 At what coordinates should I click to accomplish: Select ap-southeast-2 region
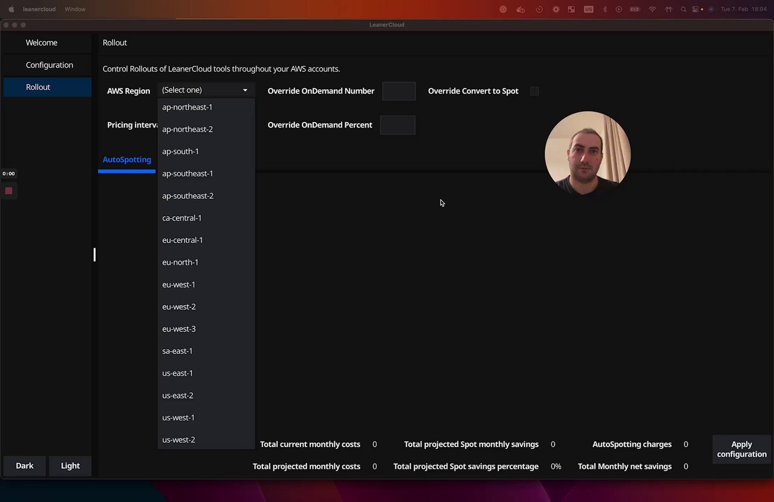pos(206,196)
